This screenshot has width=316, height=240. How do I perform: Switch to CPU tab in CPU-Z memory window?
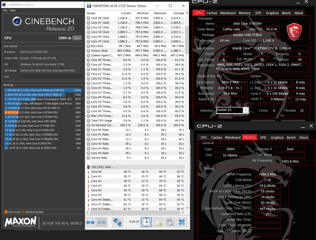click(x=203, y=137)
